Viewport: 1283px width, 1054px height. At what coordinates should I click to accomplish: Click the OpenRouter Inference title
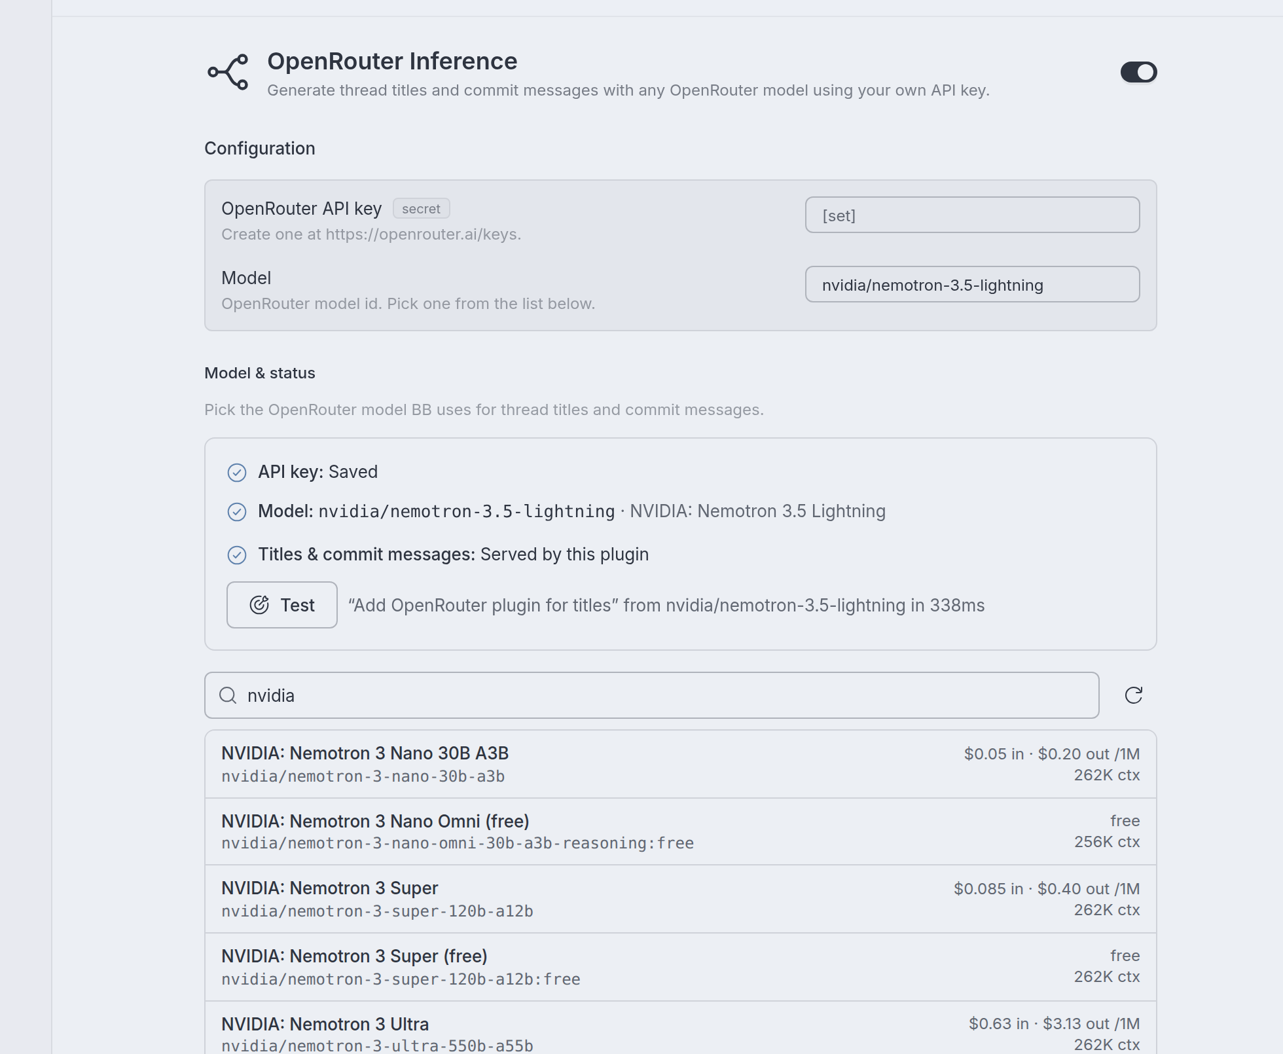pos(392,62)
